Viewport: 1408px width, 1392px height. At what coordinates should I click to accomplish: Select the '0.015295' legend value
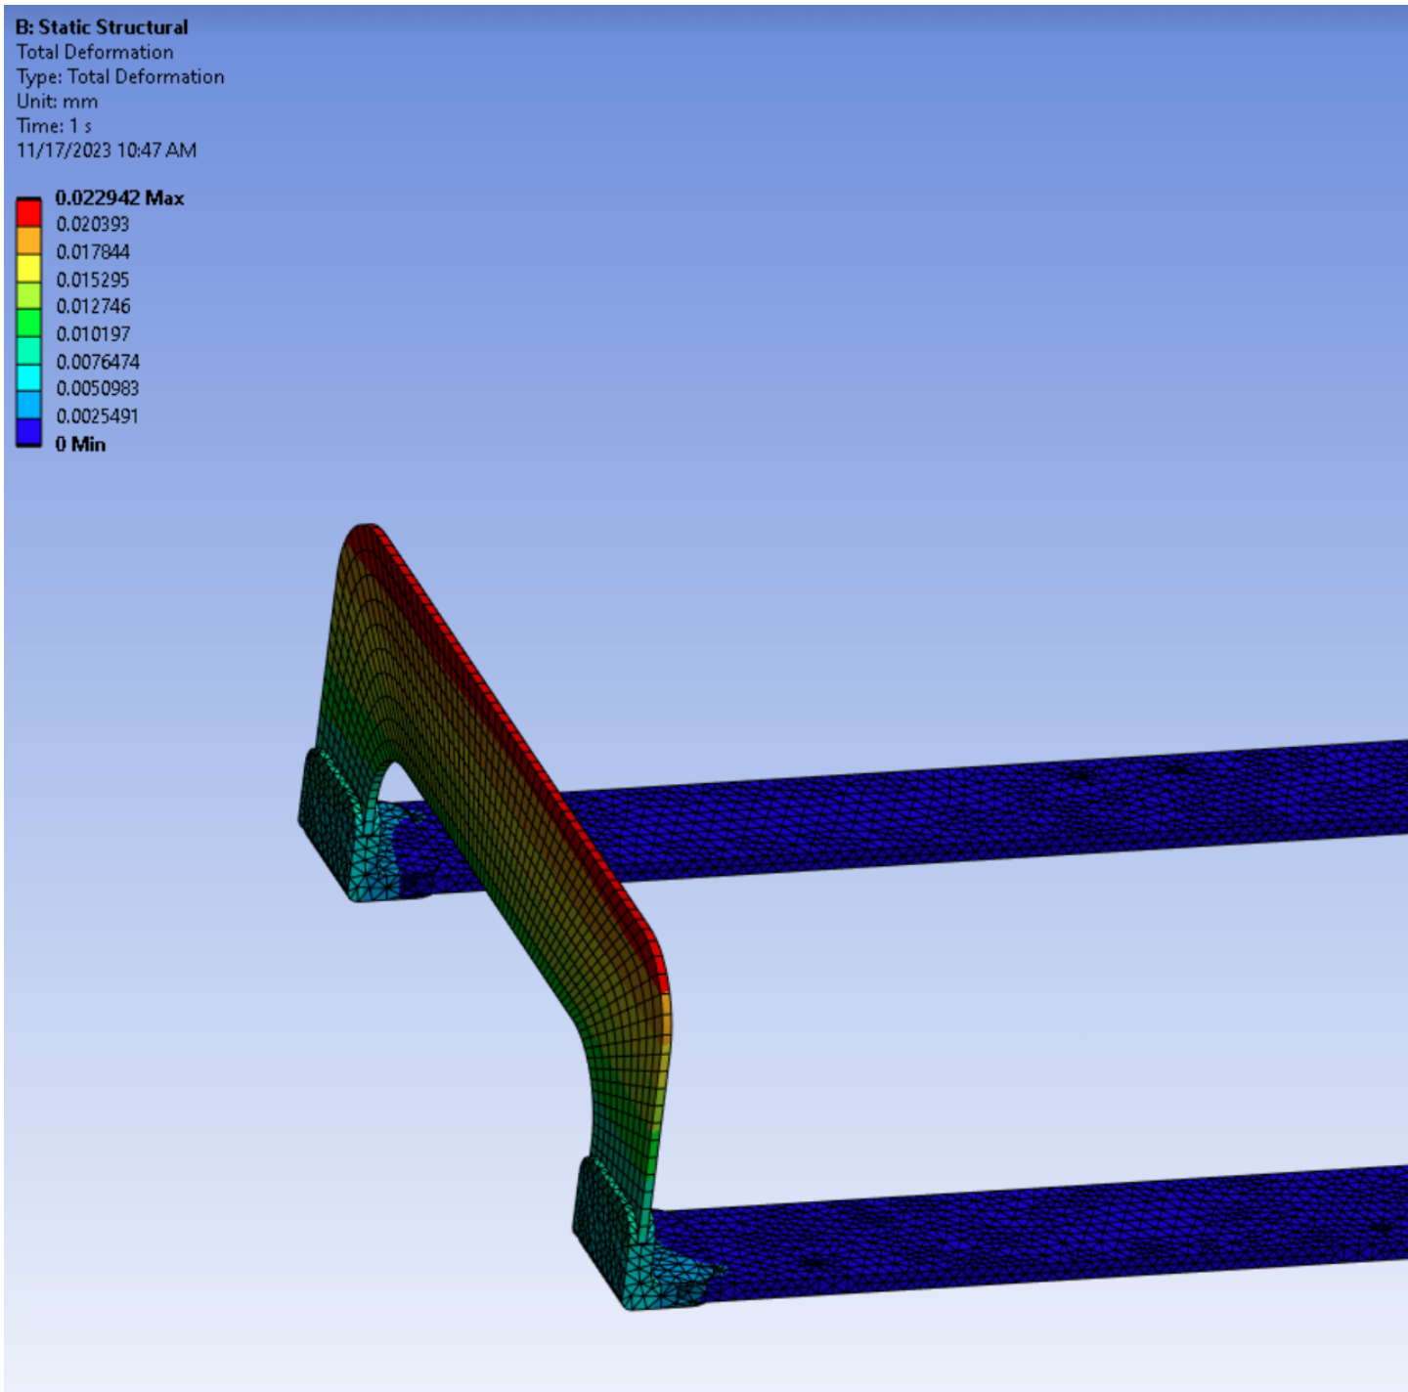tap(93, 280)
